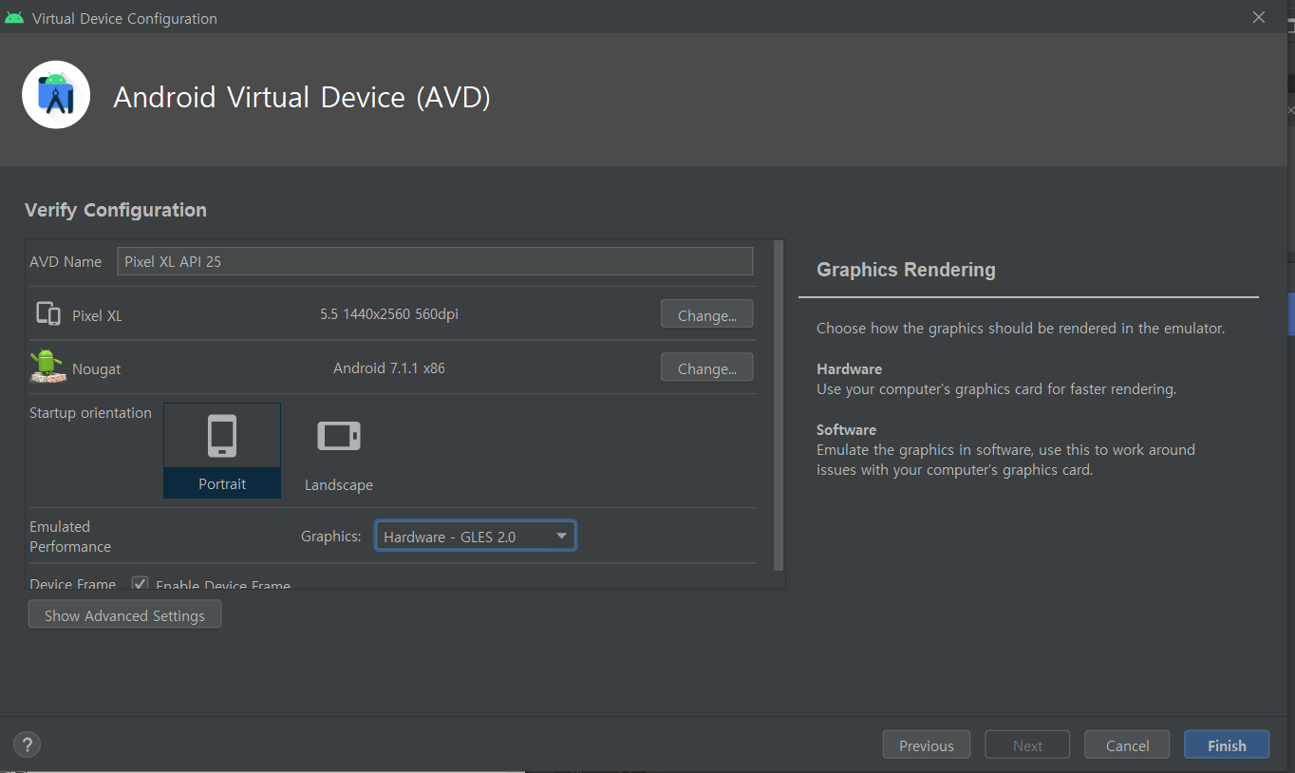Click the 'Graphics Rendering' heading
Image resolution: width=1295 pixels, height=773 pixels.
click(906, 270)
